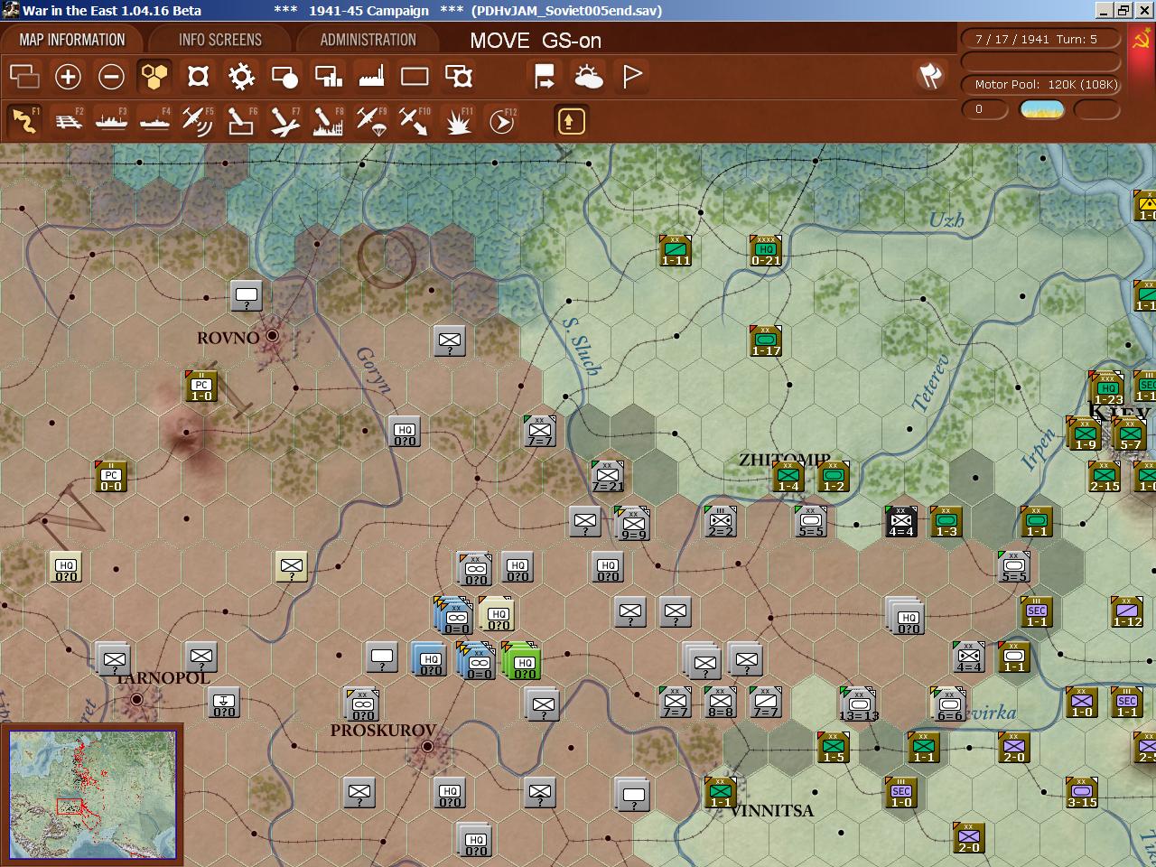Select the Soviet HQ 0-21 counter
The height and width of the screenshot is (867, 1156).
[x=766, y=250]
